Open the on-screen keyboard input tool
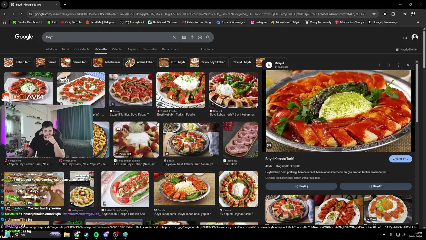Viewport: 426px width, 240px height. tap(184, 37)
